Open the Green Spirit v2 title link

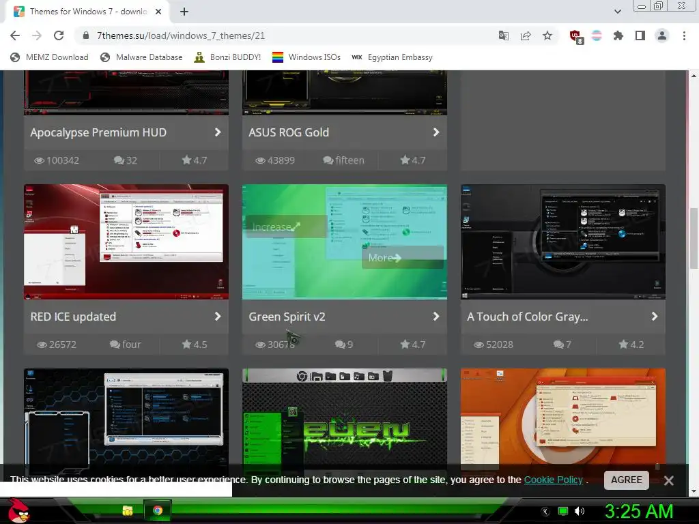point(287,317)
